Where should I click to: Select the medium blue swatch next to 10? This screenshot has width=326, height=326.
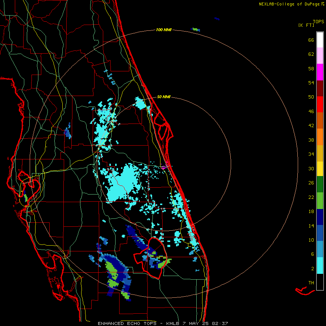320,233
